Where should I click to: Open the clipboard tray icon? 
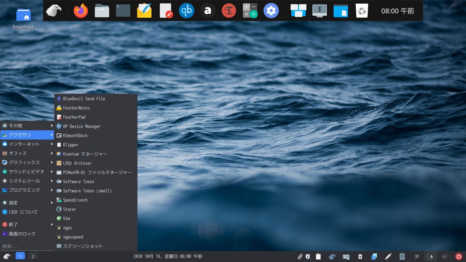pyautogui.click(x=318, y=257)
